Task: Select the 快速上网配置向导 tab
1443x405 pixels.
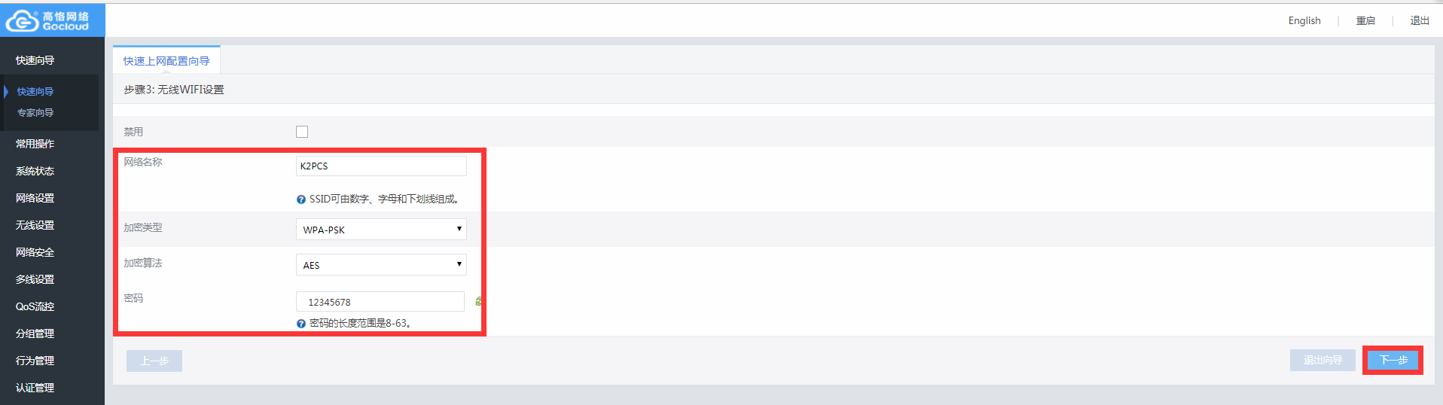Action: click(166, 61)
